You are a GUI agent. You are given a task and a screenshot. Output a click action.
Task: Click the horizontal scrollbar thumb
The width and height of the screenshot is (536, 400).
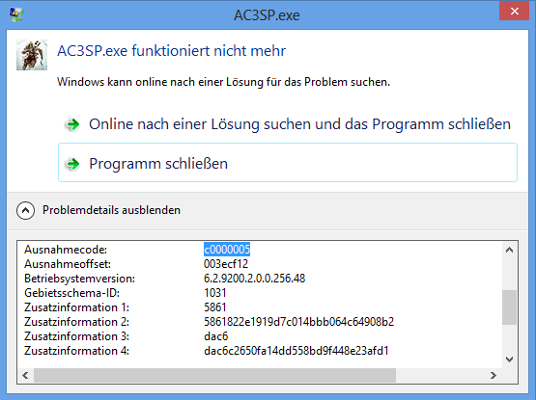[x=214, y=376]
